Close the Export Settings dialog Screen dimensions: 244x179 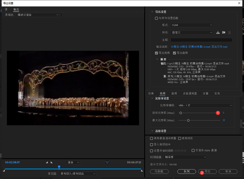pyautogui.click(x=239, y=3)
